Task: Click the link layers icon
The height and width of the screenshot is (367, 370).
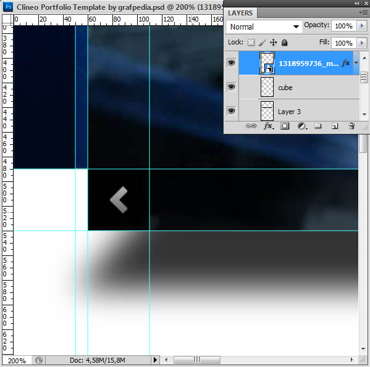Action: 251,126
